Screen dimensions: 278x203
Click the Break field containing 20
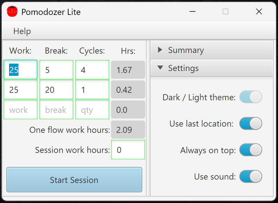[56, 90]
